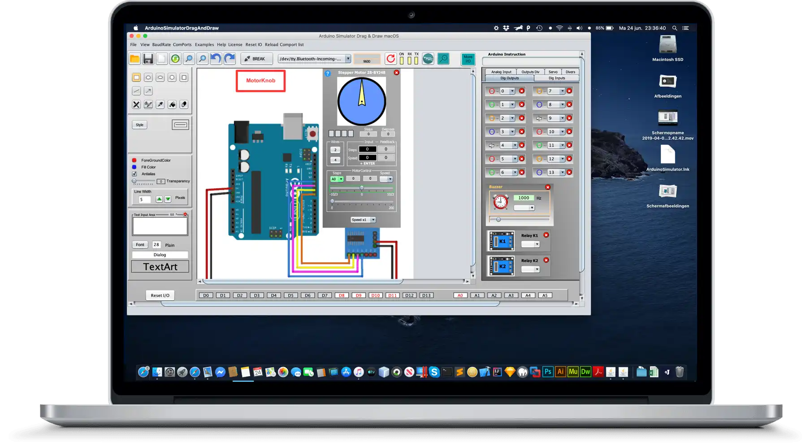
Task: Select the paint bucket fill tool
Action: click(172, 104)
